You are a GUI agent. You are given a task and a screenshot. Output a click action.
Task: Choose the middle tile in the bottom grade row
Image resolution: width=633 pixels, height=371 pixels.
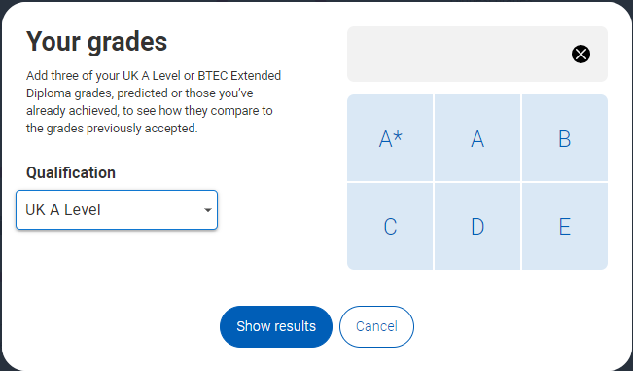click(477, 226)
